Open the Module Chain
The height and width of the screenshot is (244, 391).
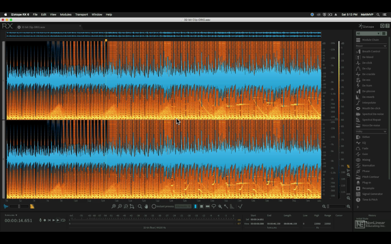[370, 40]
